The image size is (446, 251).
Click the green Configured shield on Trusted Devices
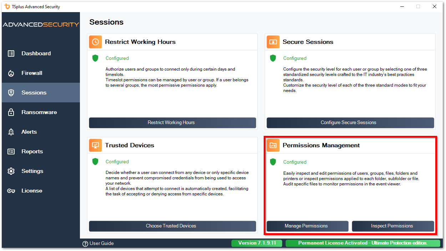coord(95,161)
